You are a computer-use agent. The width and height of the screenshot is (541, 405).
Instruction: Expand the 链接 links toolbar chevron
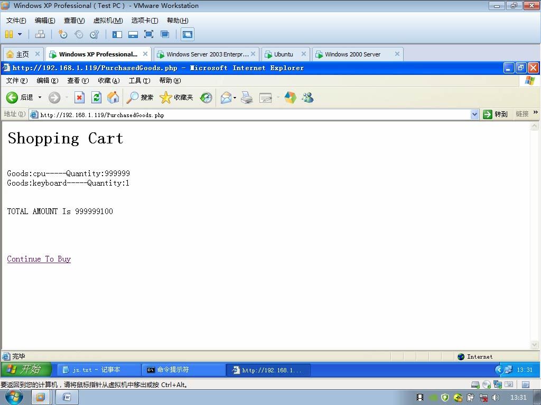pos(536,112)
